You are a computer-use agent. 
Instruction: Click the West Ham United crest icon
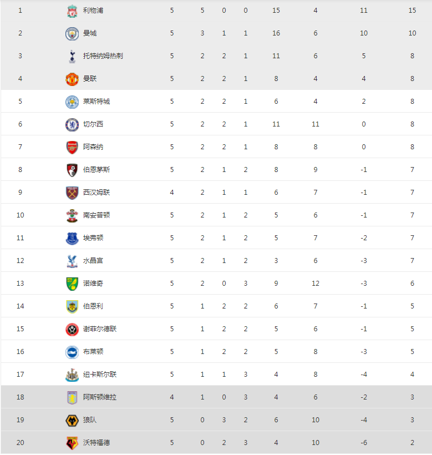[72, 193]
